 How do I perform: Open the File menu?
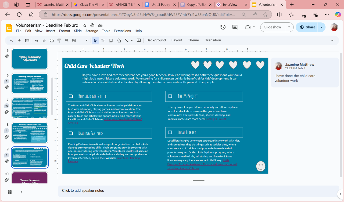tap(19, 31)
